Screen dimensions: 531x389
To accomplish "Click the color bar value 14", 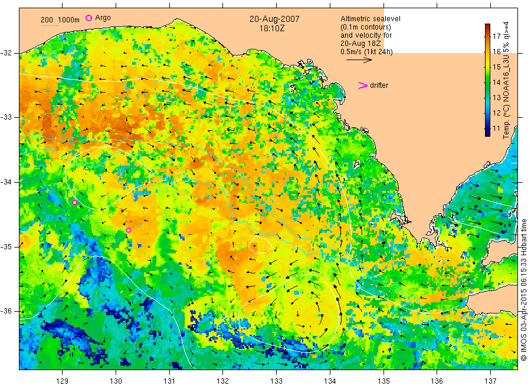I will [496, 82].
